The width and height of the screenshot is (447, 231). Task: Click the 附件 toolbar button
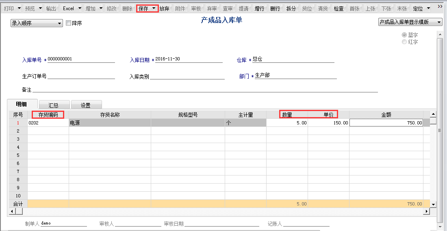tap(180, 9)
